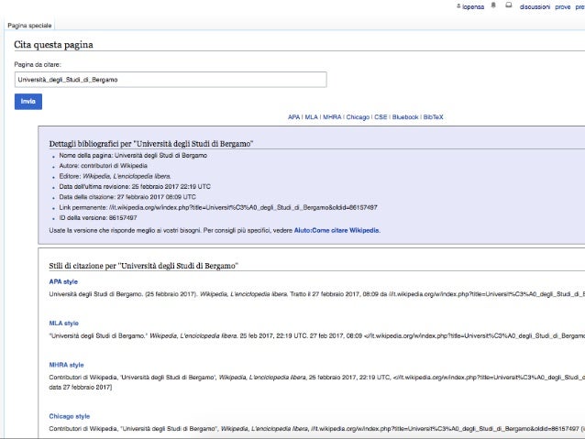This screenshot has height=439, width=585.
Task: Focus the Pagina da citare input field
Action: pos(171,80)
